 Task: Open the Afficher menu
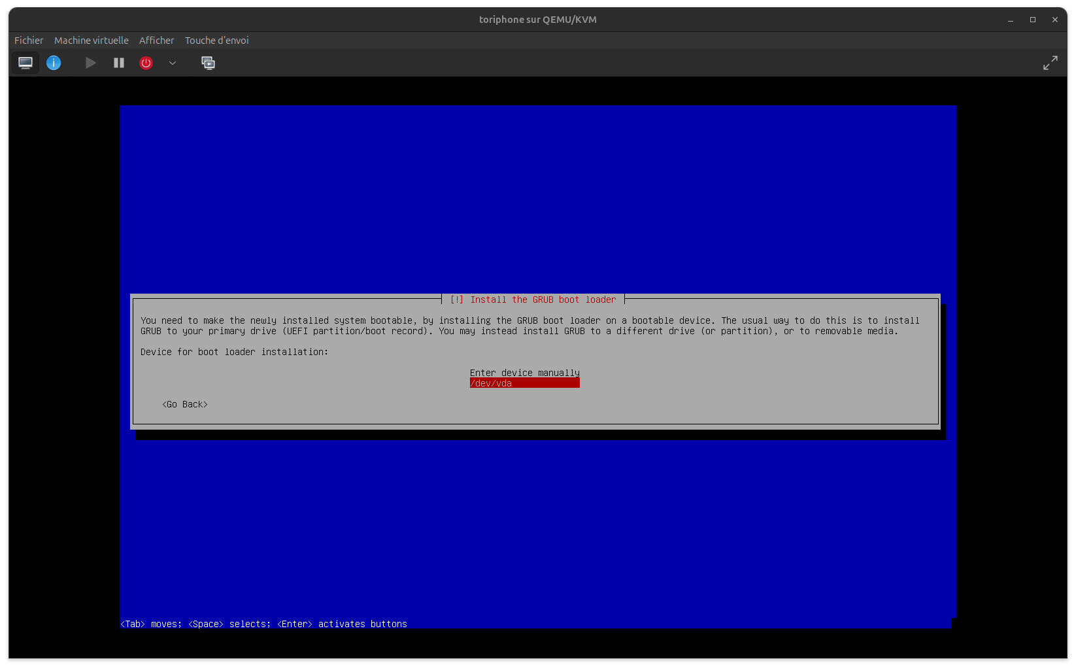click(156, 41)
